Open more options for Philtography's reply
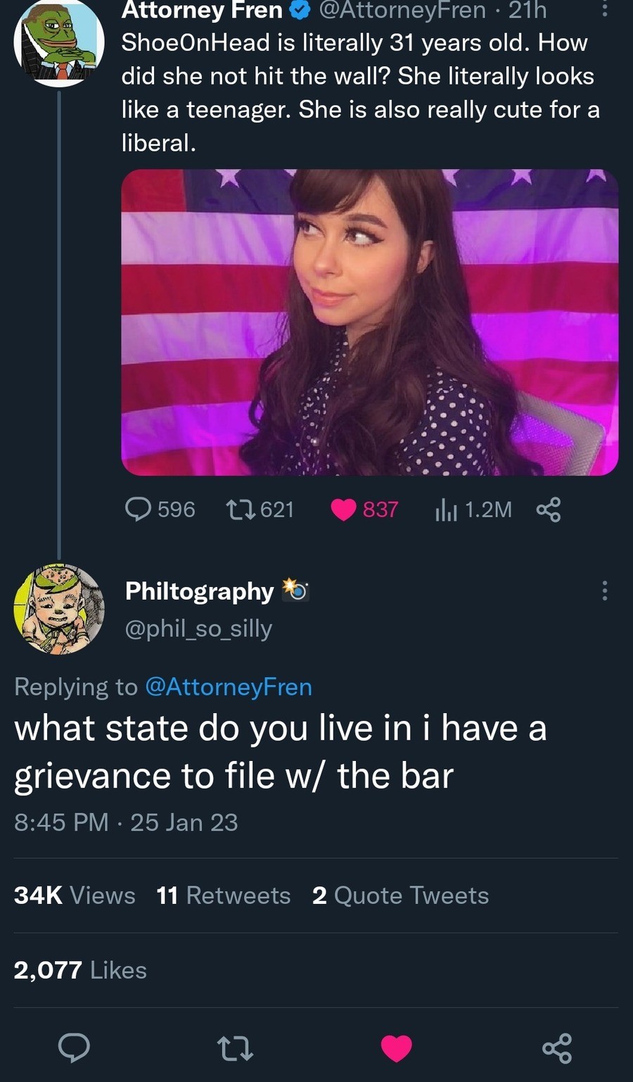This screenshot has width=633, height=1082. click(604, 591)
